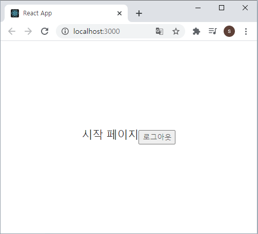Open a new tab with plus button
Screen dimensions: 258x234
point(139,13)
